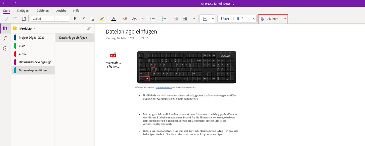This screenshot has height=146, width=365.
Task: Open the Einfügen ribbon tab
Action: click(23, 11)
